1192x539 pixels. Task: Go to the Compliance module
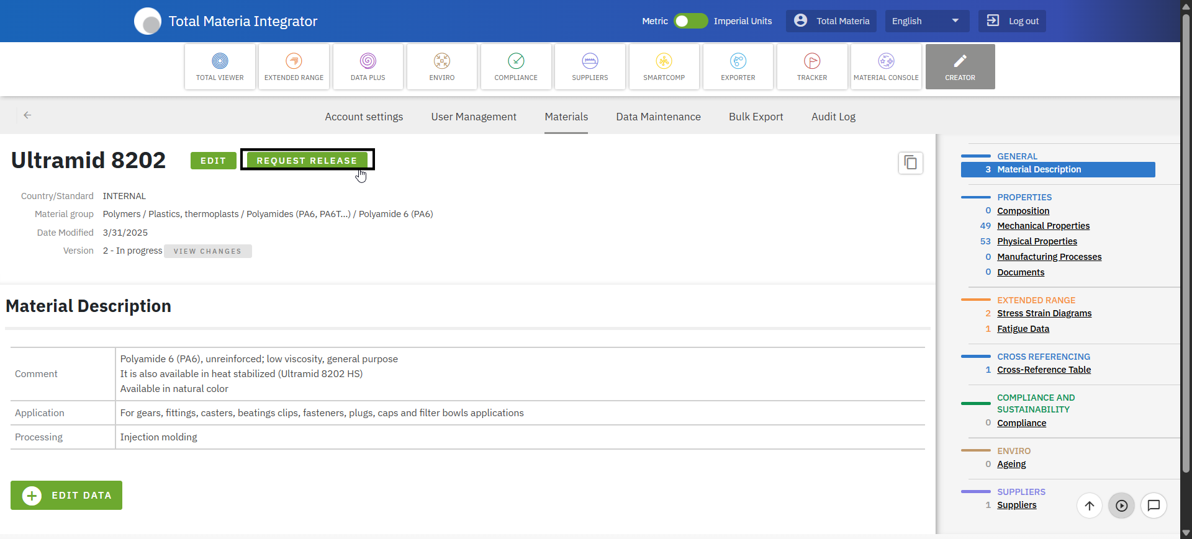515,66
